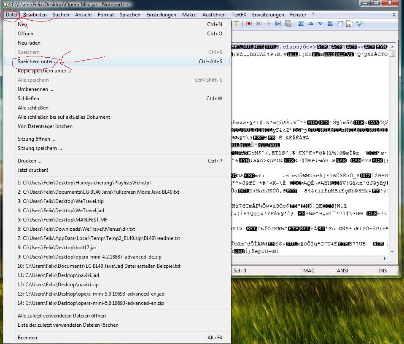Select Liste der zuletzt verwendeten Dateien löschen
The width and height of the screenshot is (404, 344).
[117, 325]
